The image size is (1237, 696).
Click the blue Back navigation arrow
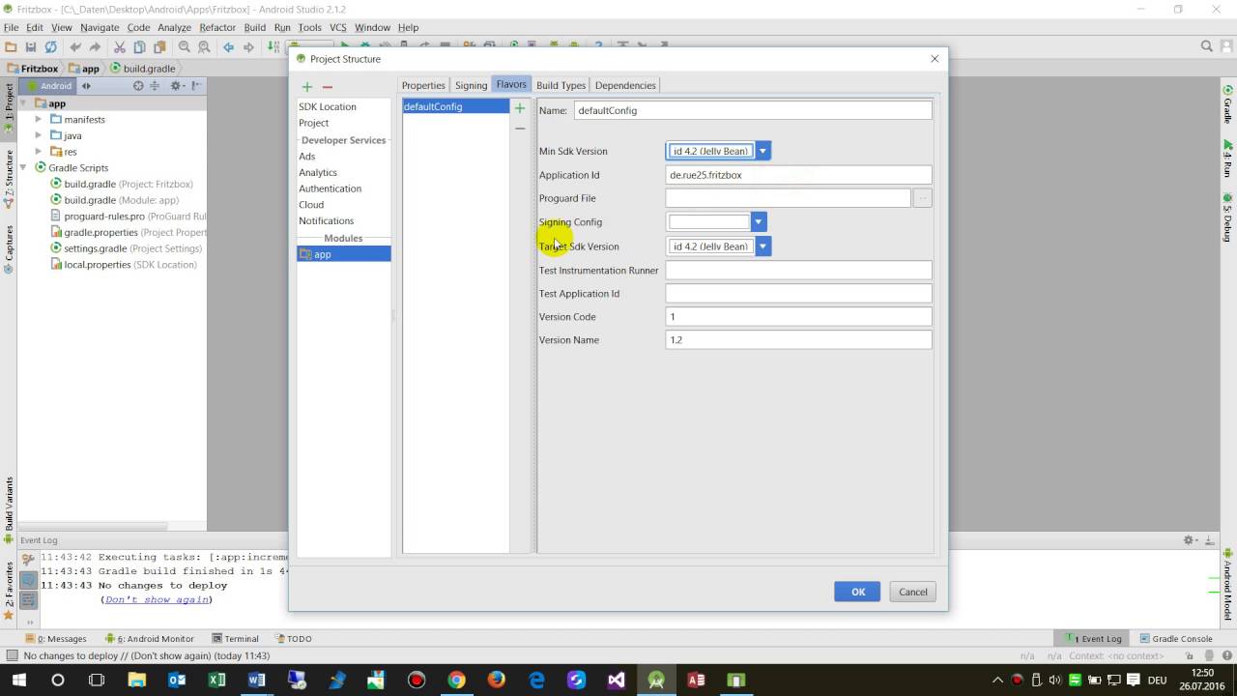pos(229,46)
